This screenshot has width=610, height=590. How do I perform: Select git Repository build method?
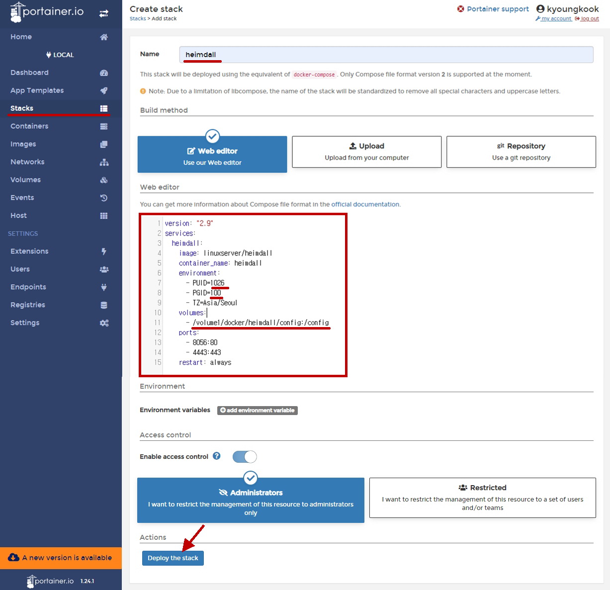pyautogui.click(x=521, y=152)
